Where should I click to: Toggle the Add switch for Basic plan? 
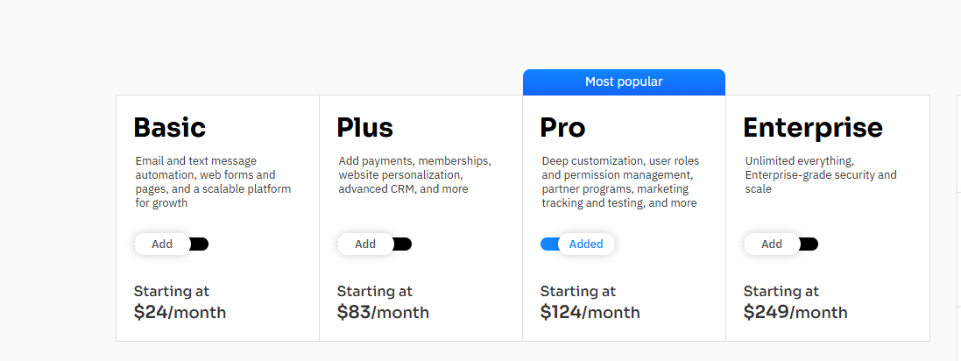171,244
